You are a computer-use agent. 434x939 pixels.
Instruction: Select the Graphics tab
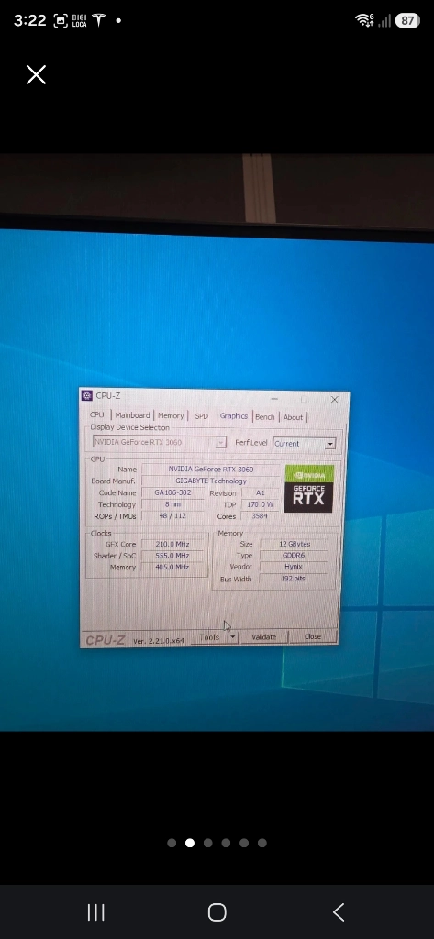233,416
